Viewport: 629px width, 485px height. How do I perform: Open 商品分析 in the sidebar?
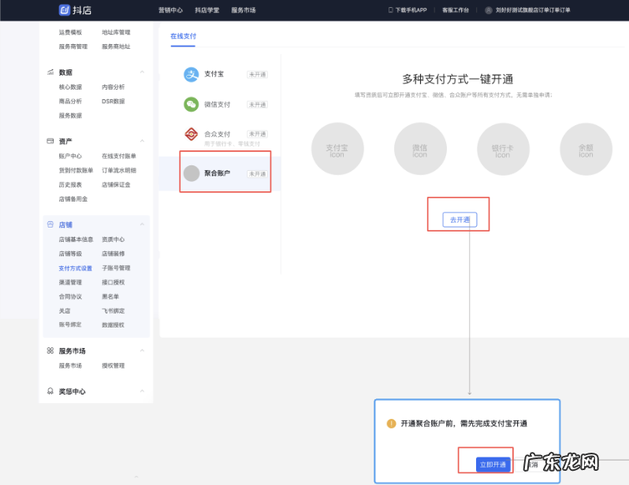70,102
